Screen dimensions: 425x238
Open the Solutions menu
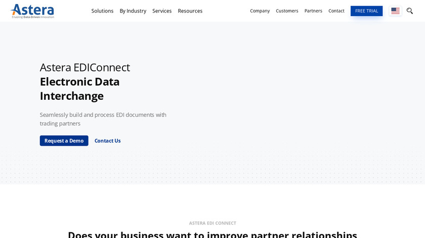point(102,11)
